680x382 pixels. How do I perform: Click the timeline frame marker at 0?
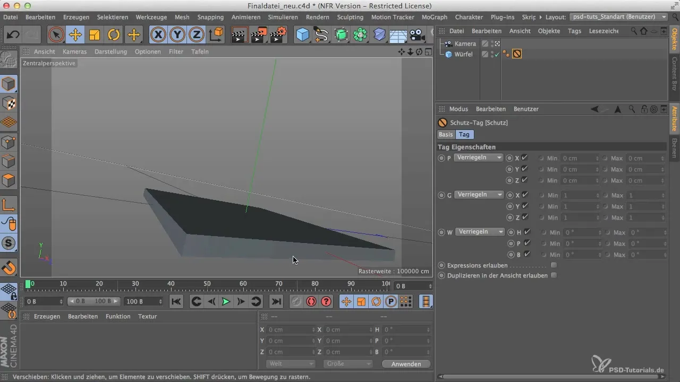tap(28, 284)
